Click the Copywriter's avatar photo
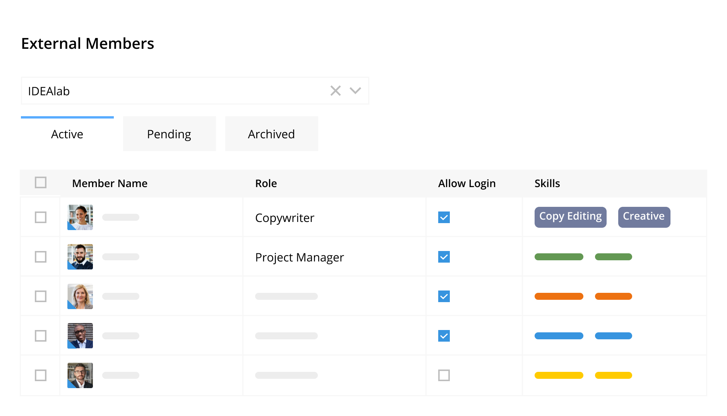The height and width of the screenshot is (416, 727). pyautogui.click(x=80, y=217)
